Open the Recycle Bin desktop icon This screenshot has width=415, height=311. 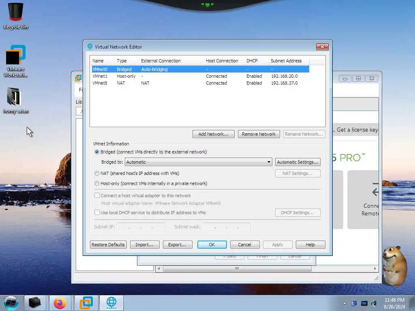point(16,15)
